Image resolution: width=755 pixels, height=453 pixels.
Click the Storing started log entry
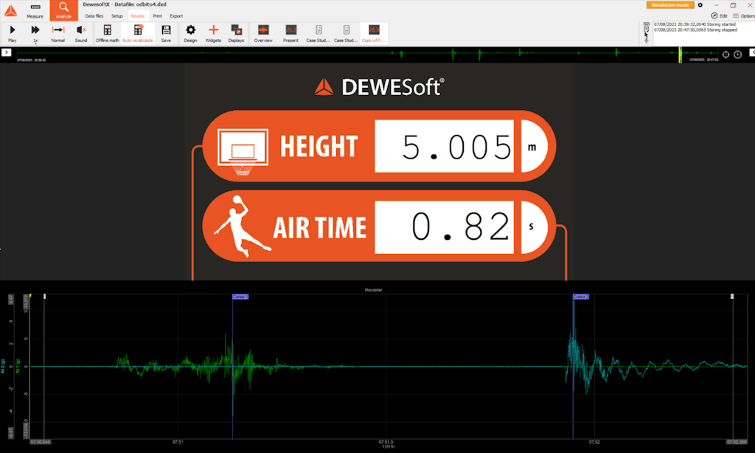695,24
